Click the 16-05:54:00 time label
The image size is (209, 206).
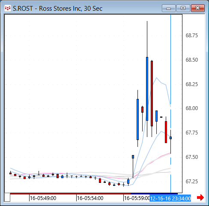point(90,198)
